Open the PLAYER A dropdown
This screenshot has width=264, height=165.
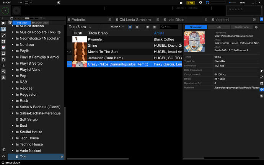[117, 27]
